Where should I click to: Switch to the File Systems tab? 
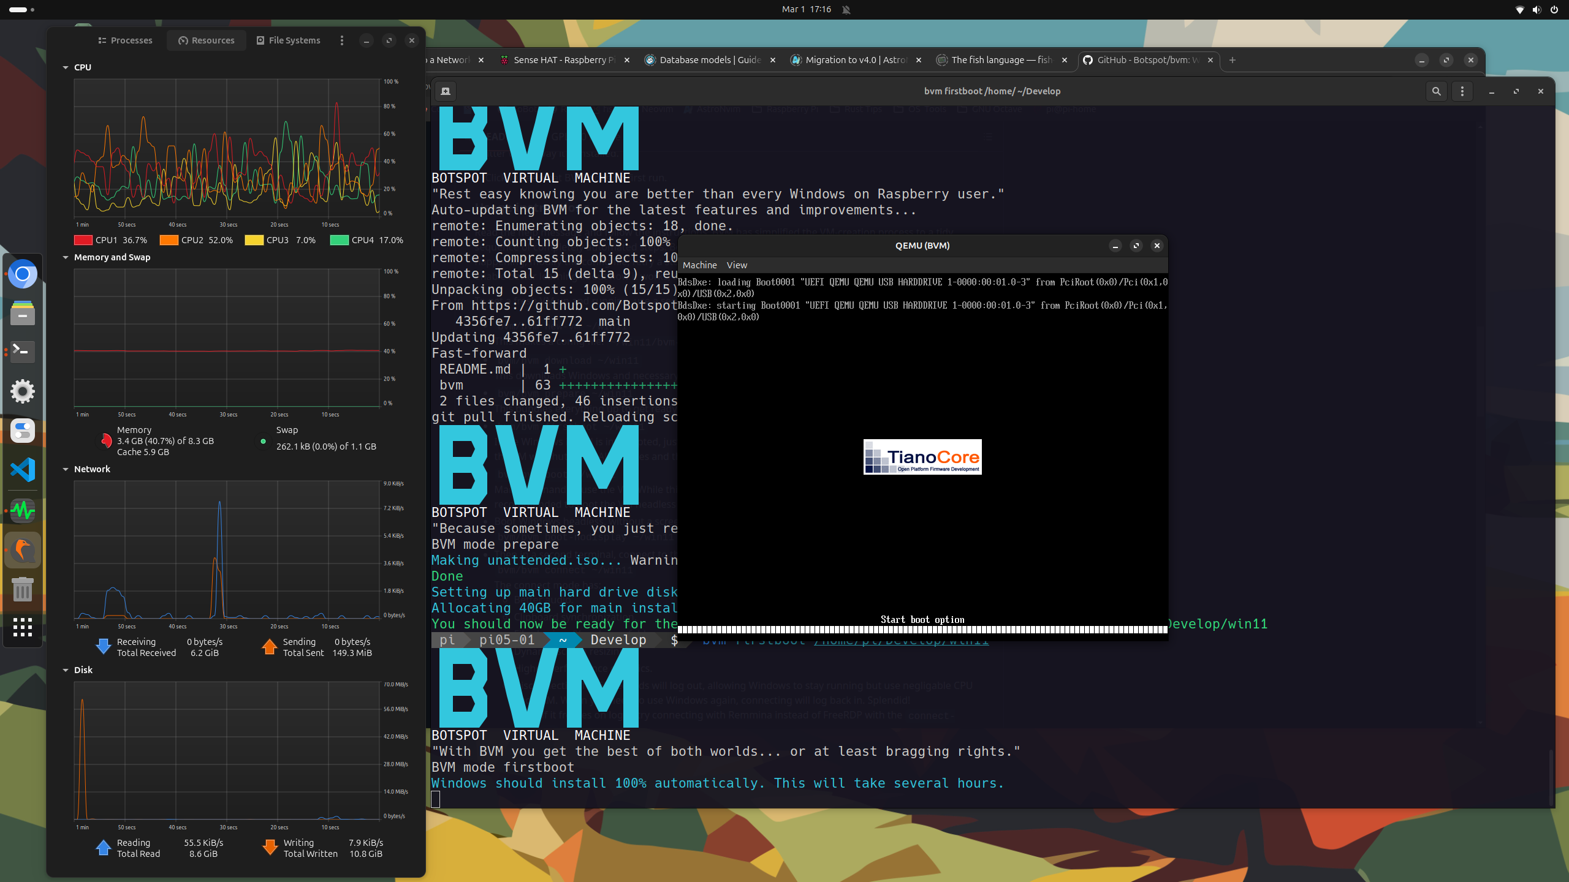tap(288, 40)
